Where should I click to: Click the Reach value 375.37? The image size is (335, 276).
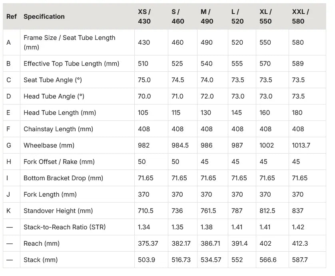pyautogui.click(x=148, y=243)
